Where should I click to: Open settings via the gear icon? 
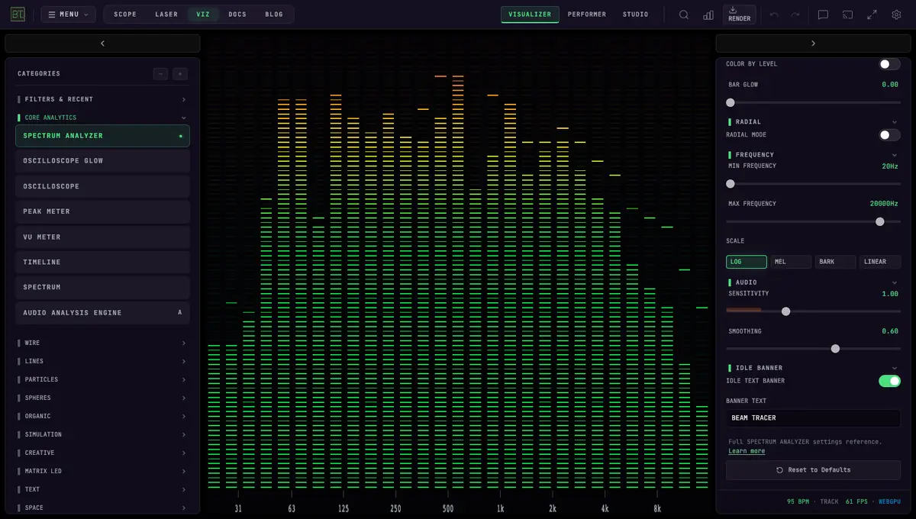click(x=896, y=15)
